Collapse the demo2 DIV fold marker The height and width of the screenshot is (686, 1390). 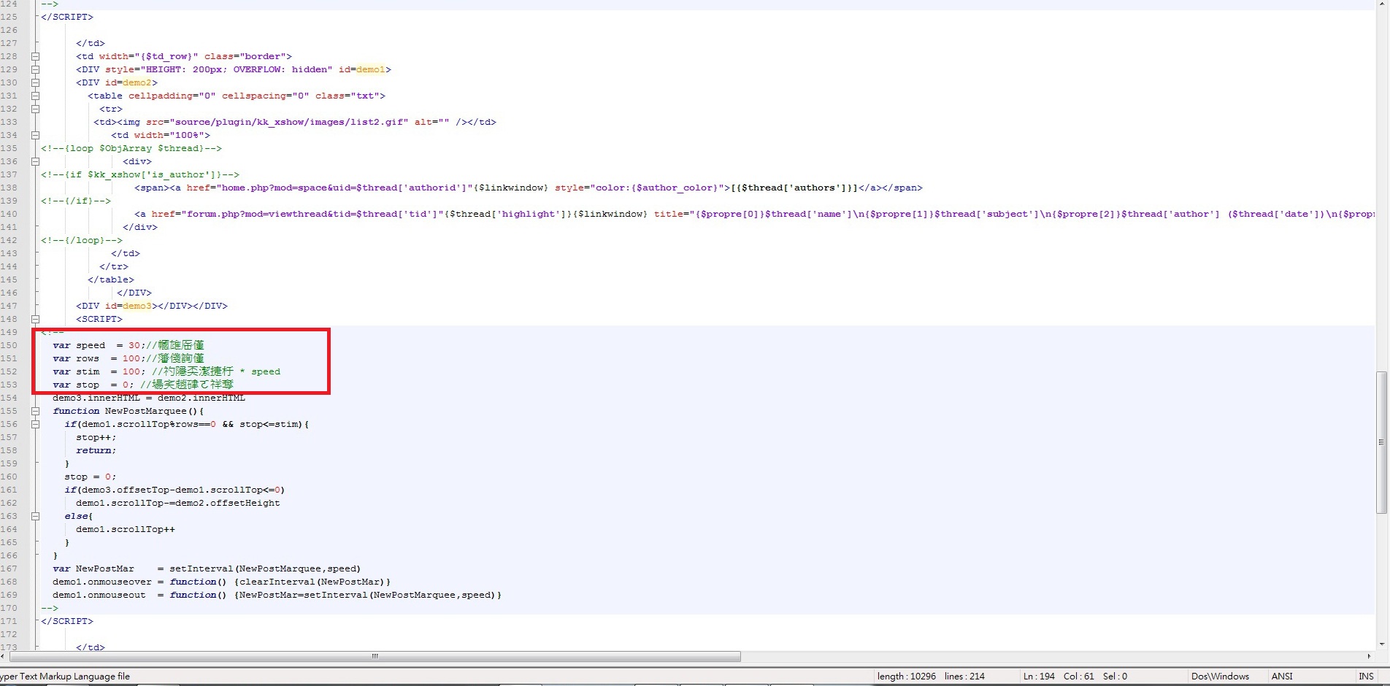35,82
